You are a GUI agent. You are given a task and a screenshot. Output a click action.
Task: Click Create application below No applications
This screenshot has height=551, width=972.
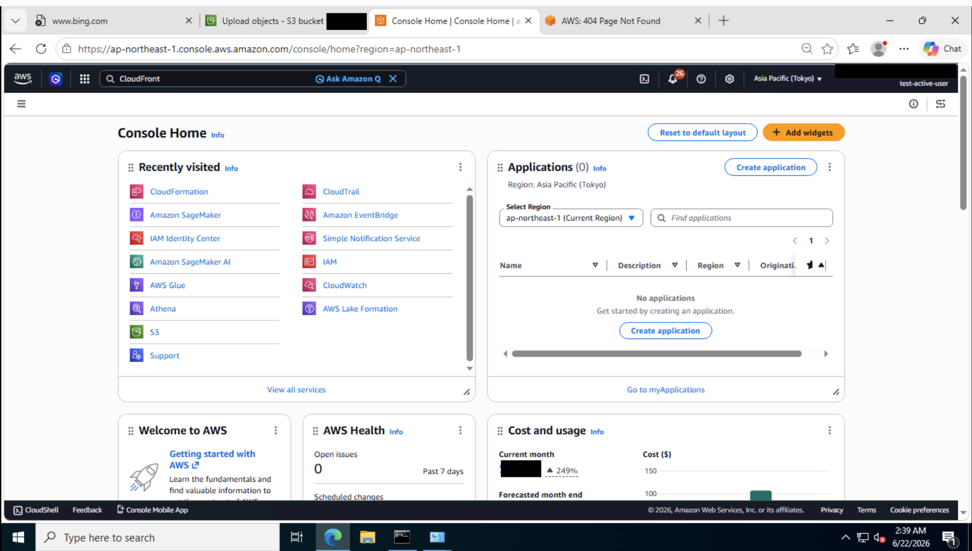(x=665, y=331)
